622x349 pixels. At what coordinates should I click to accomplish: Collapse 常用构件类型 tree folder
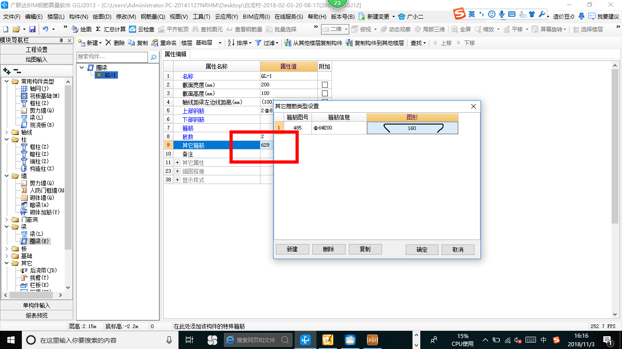(x=6, y=81)
